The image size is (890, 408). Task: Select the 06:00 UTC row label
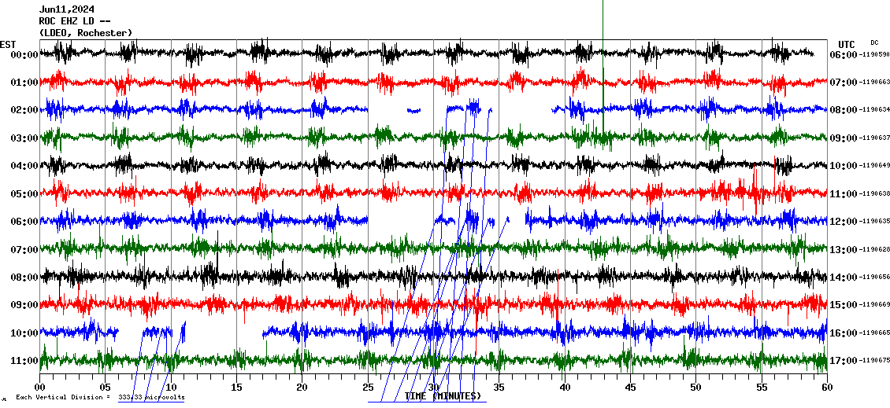tap(843, 55)
